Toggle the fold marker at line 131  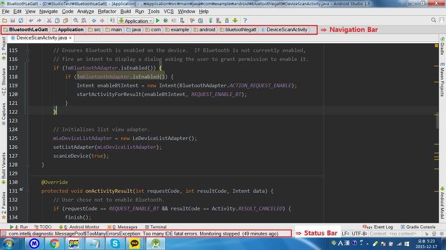pyautogui.click(x=28, y=191)
